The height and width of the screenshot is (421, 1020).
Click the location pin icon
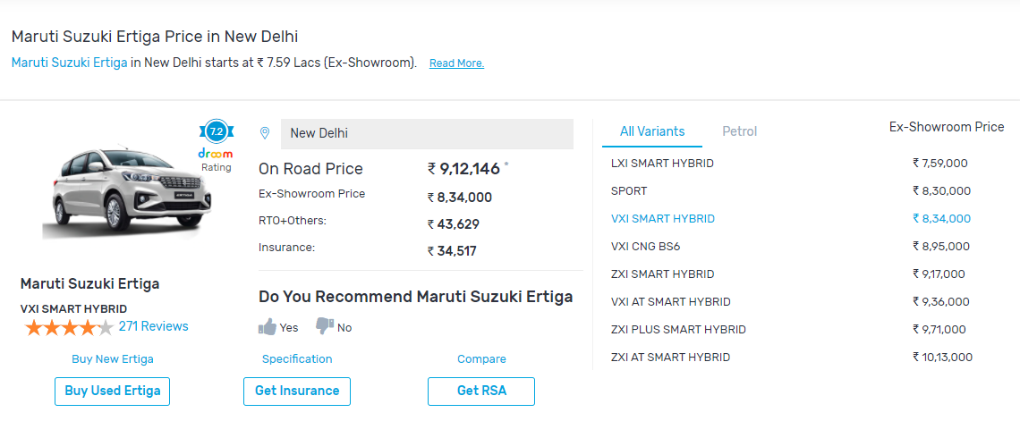click(x=265, y=133)
